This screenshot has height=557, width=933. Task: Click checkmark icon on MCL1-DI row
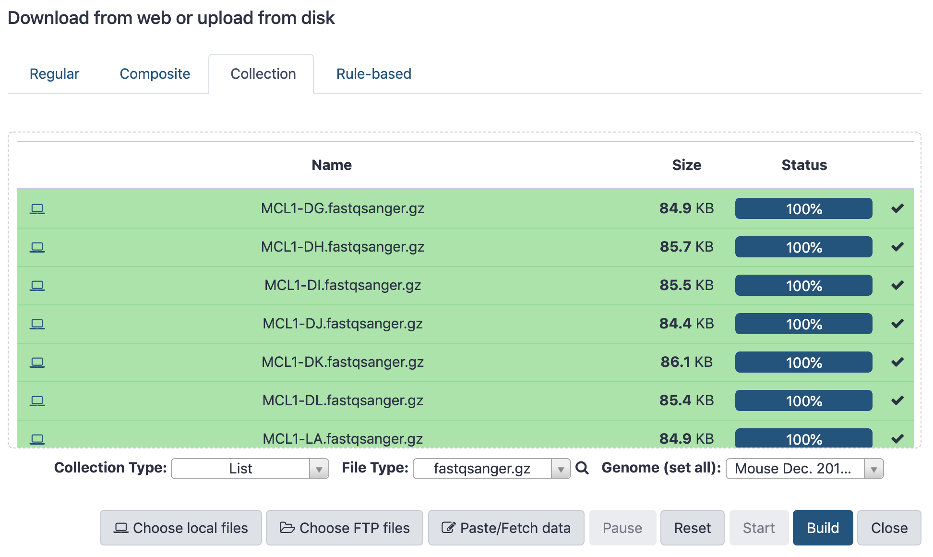click(x=897, y=285)
